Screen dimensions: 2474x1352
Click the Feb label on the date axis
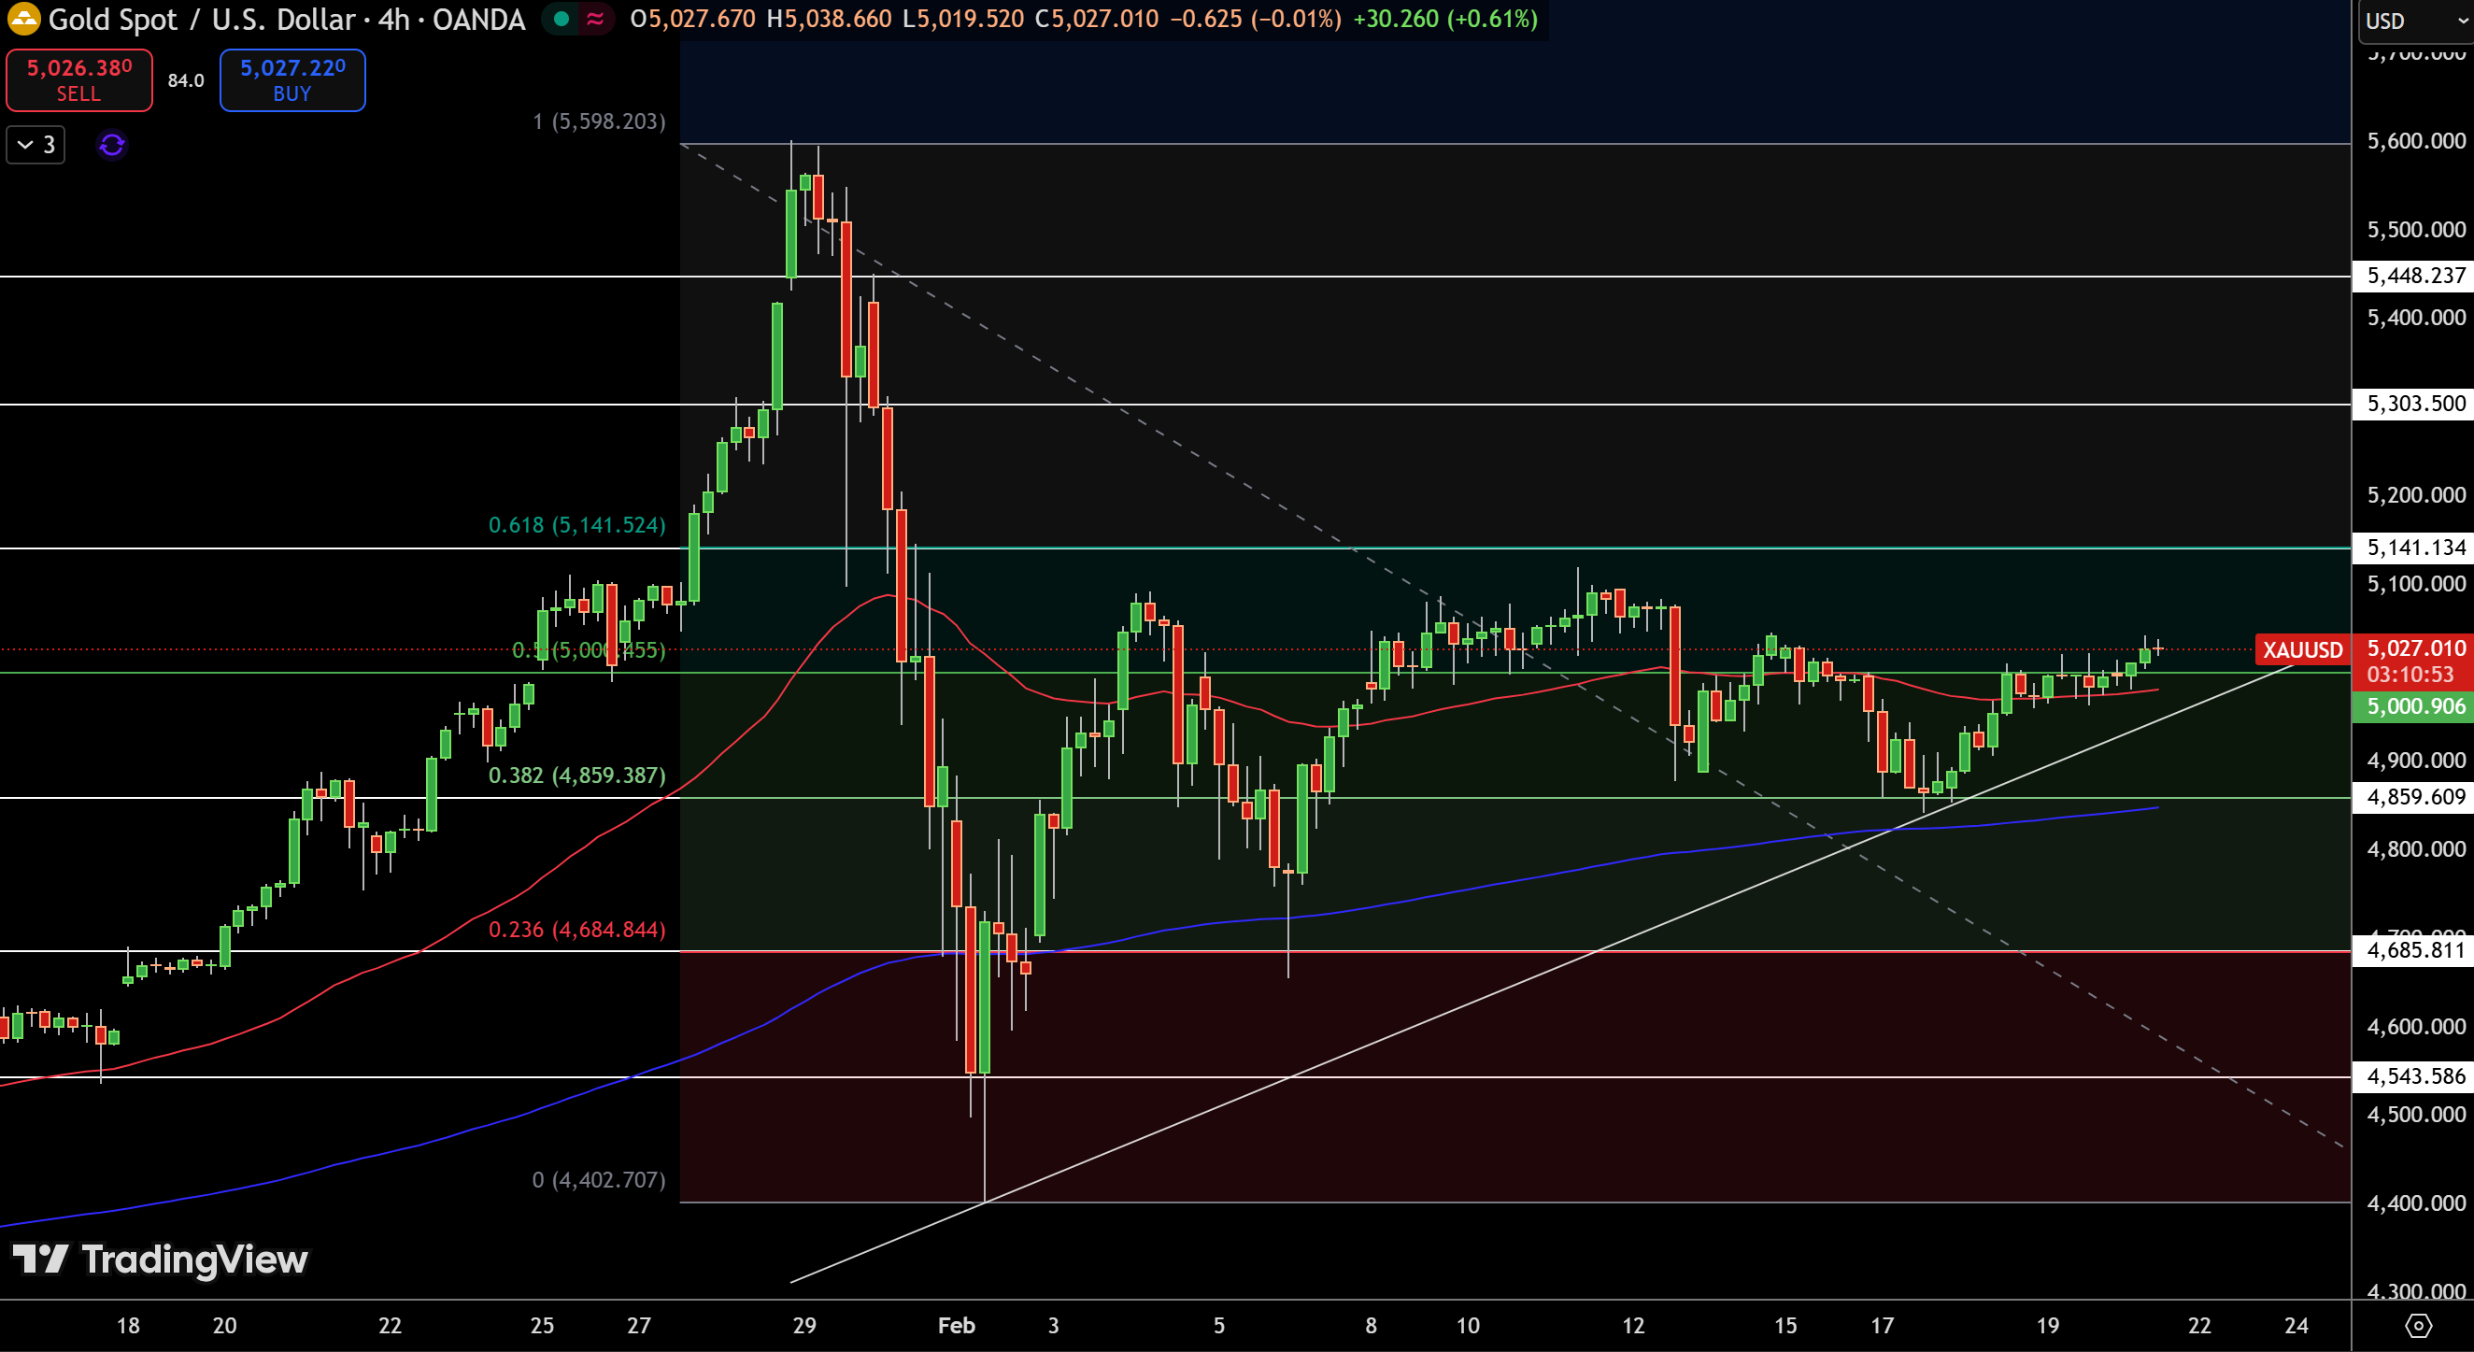[956, 1326]
